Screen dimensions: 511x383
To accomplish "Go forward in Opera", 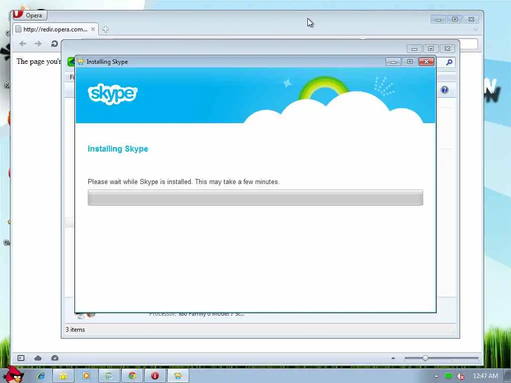I will tap(38, 44).
